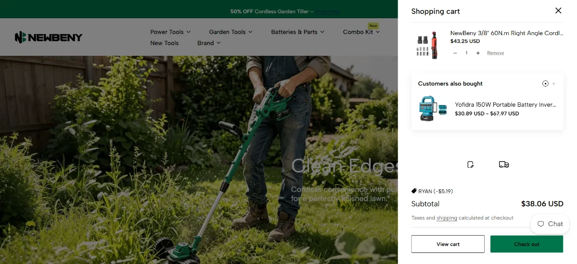The width and height of the screenshot is (577, 264).
Task: Expand the Combo Kit menu
Action: coord(362,32)
